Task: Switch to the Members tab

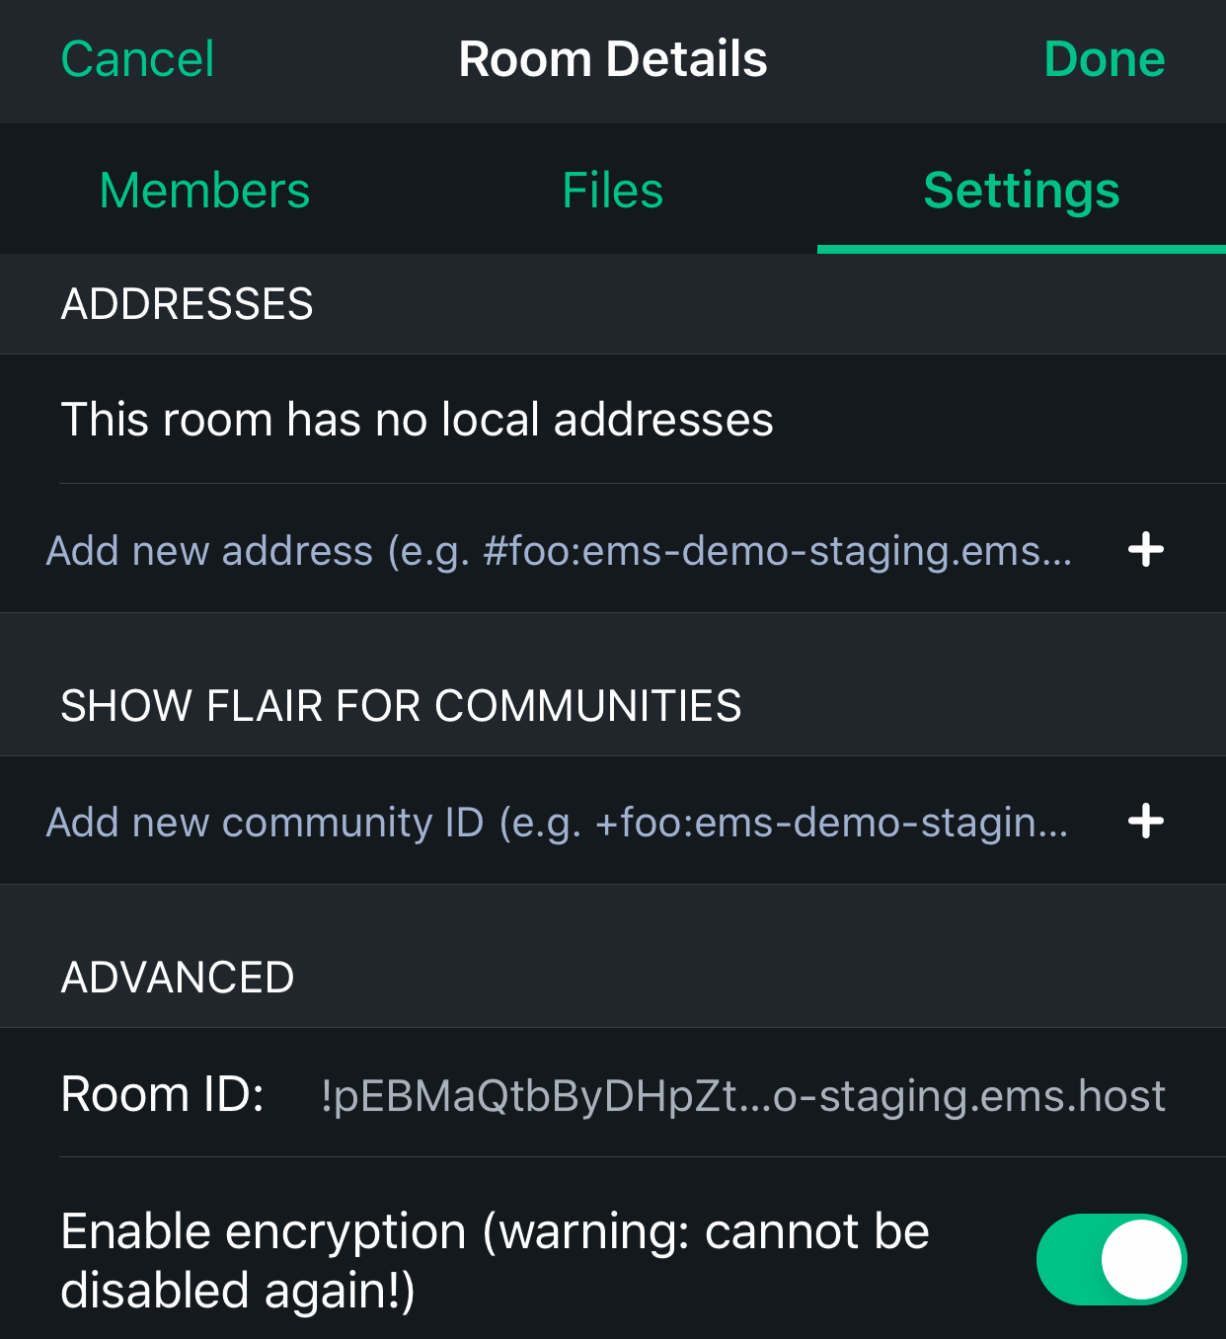Action: click(204, 190)
